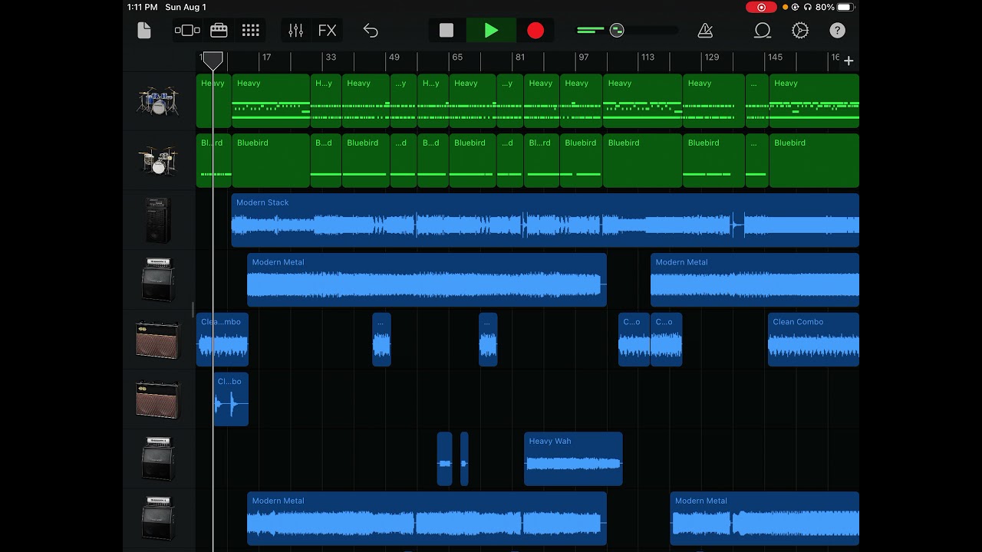Select Clean Combo region near bar 145
This screenshot has width=982, height=552.
pyautogui.click(x=813, y=340)
